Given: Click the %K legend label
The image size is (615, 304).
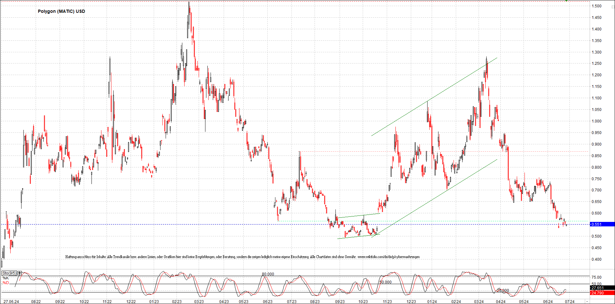Looking at the screenshot, I should coord(6,278).
